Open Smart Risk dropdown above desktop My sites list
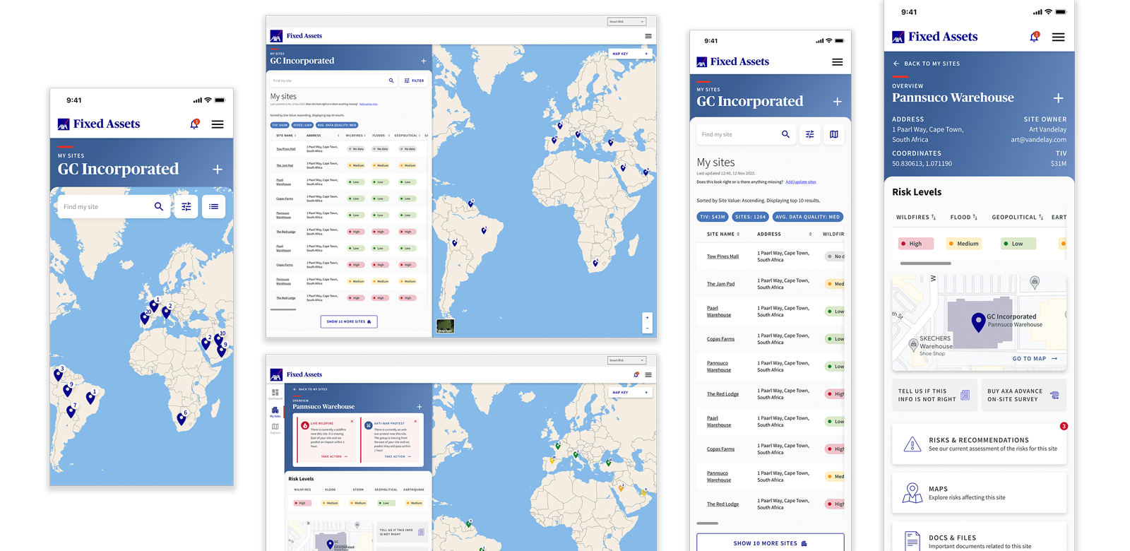The height and width of the screenshot is (551, 1130). point(626,22)
